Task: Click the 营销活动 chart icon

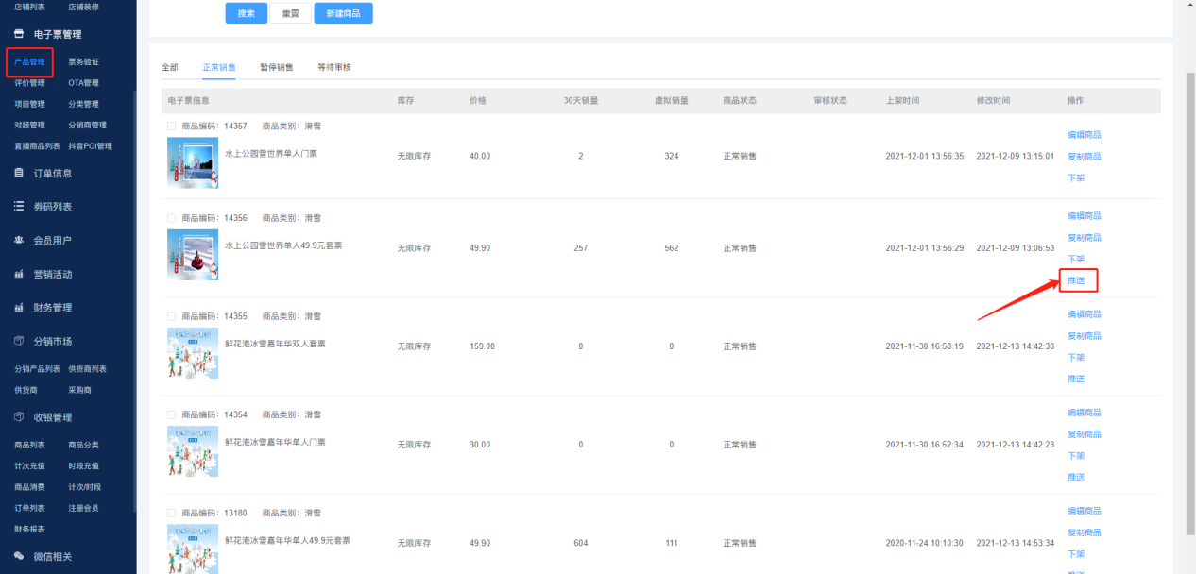Action: pos(19,275)
